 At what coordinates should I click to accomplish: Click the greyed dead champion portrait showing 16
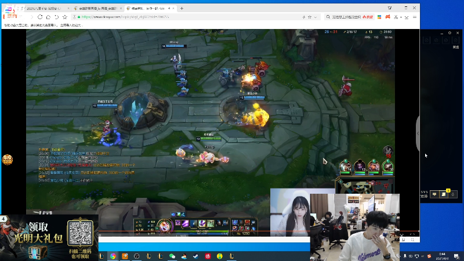pyautogui.click(x=387, y=151)
